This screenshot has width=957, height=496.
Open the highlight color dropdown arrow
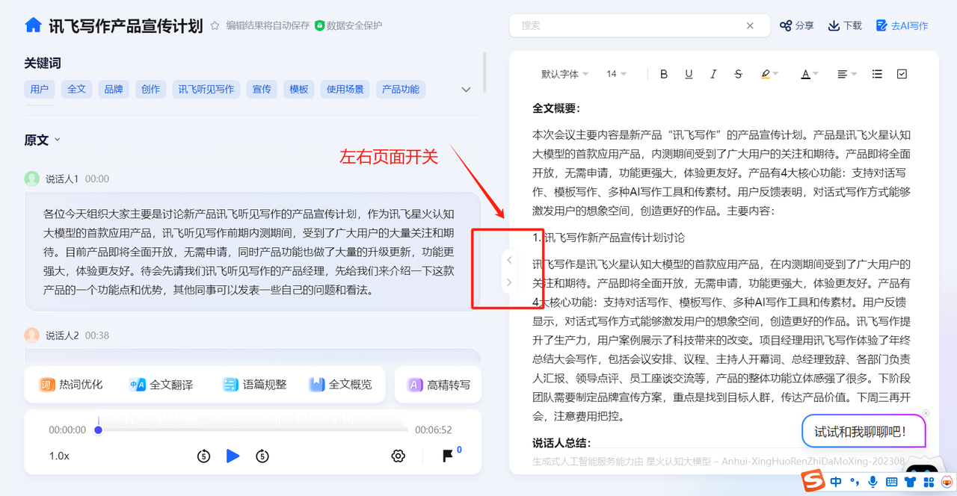(776, 74)
